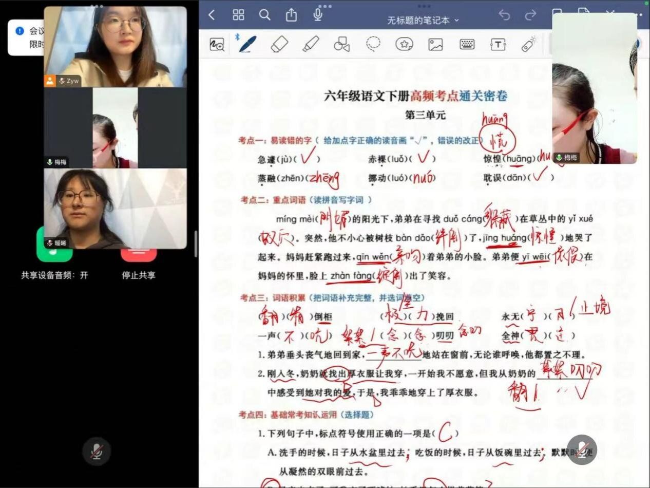Choose the shapes tool

[x=341, y=44]
